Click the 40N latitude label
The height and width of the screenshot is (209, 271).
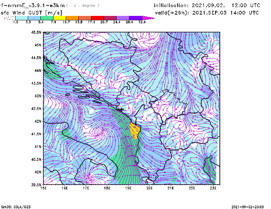38,172
